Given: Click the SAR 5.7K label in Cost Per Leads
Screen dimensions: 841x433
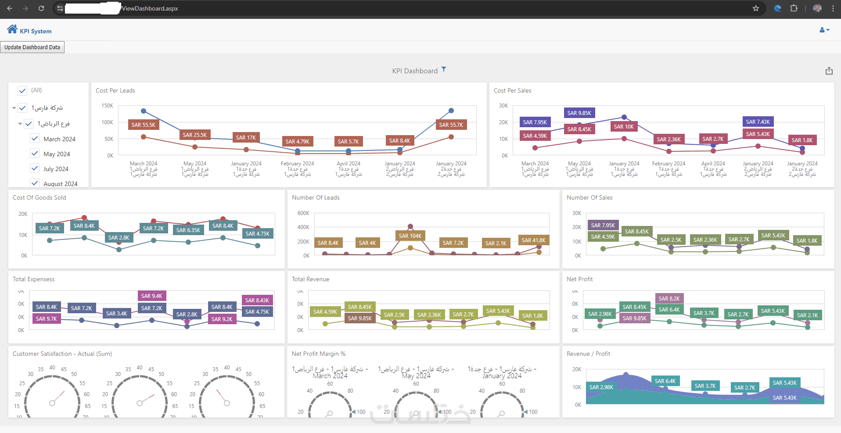Looking at the screenshot, I should [348, 141].
